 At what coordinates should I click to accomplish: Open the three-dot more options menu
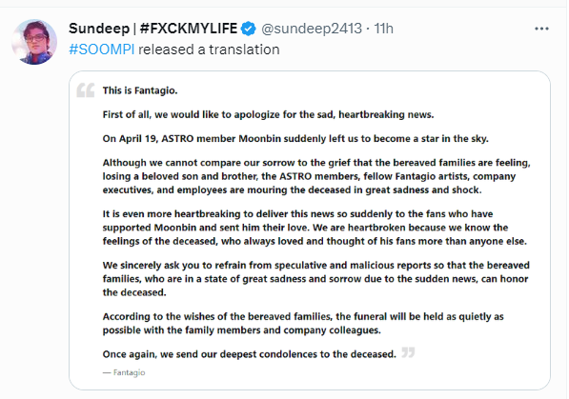541,29
